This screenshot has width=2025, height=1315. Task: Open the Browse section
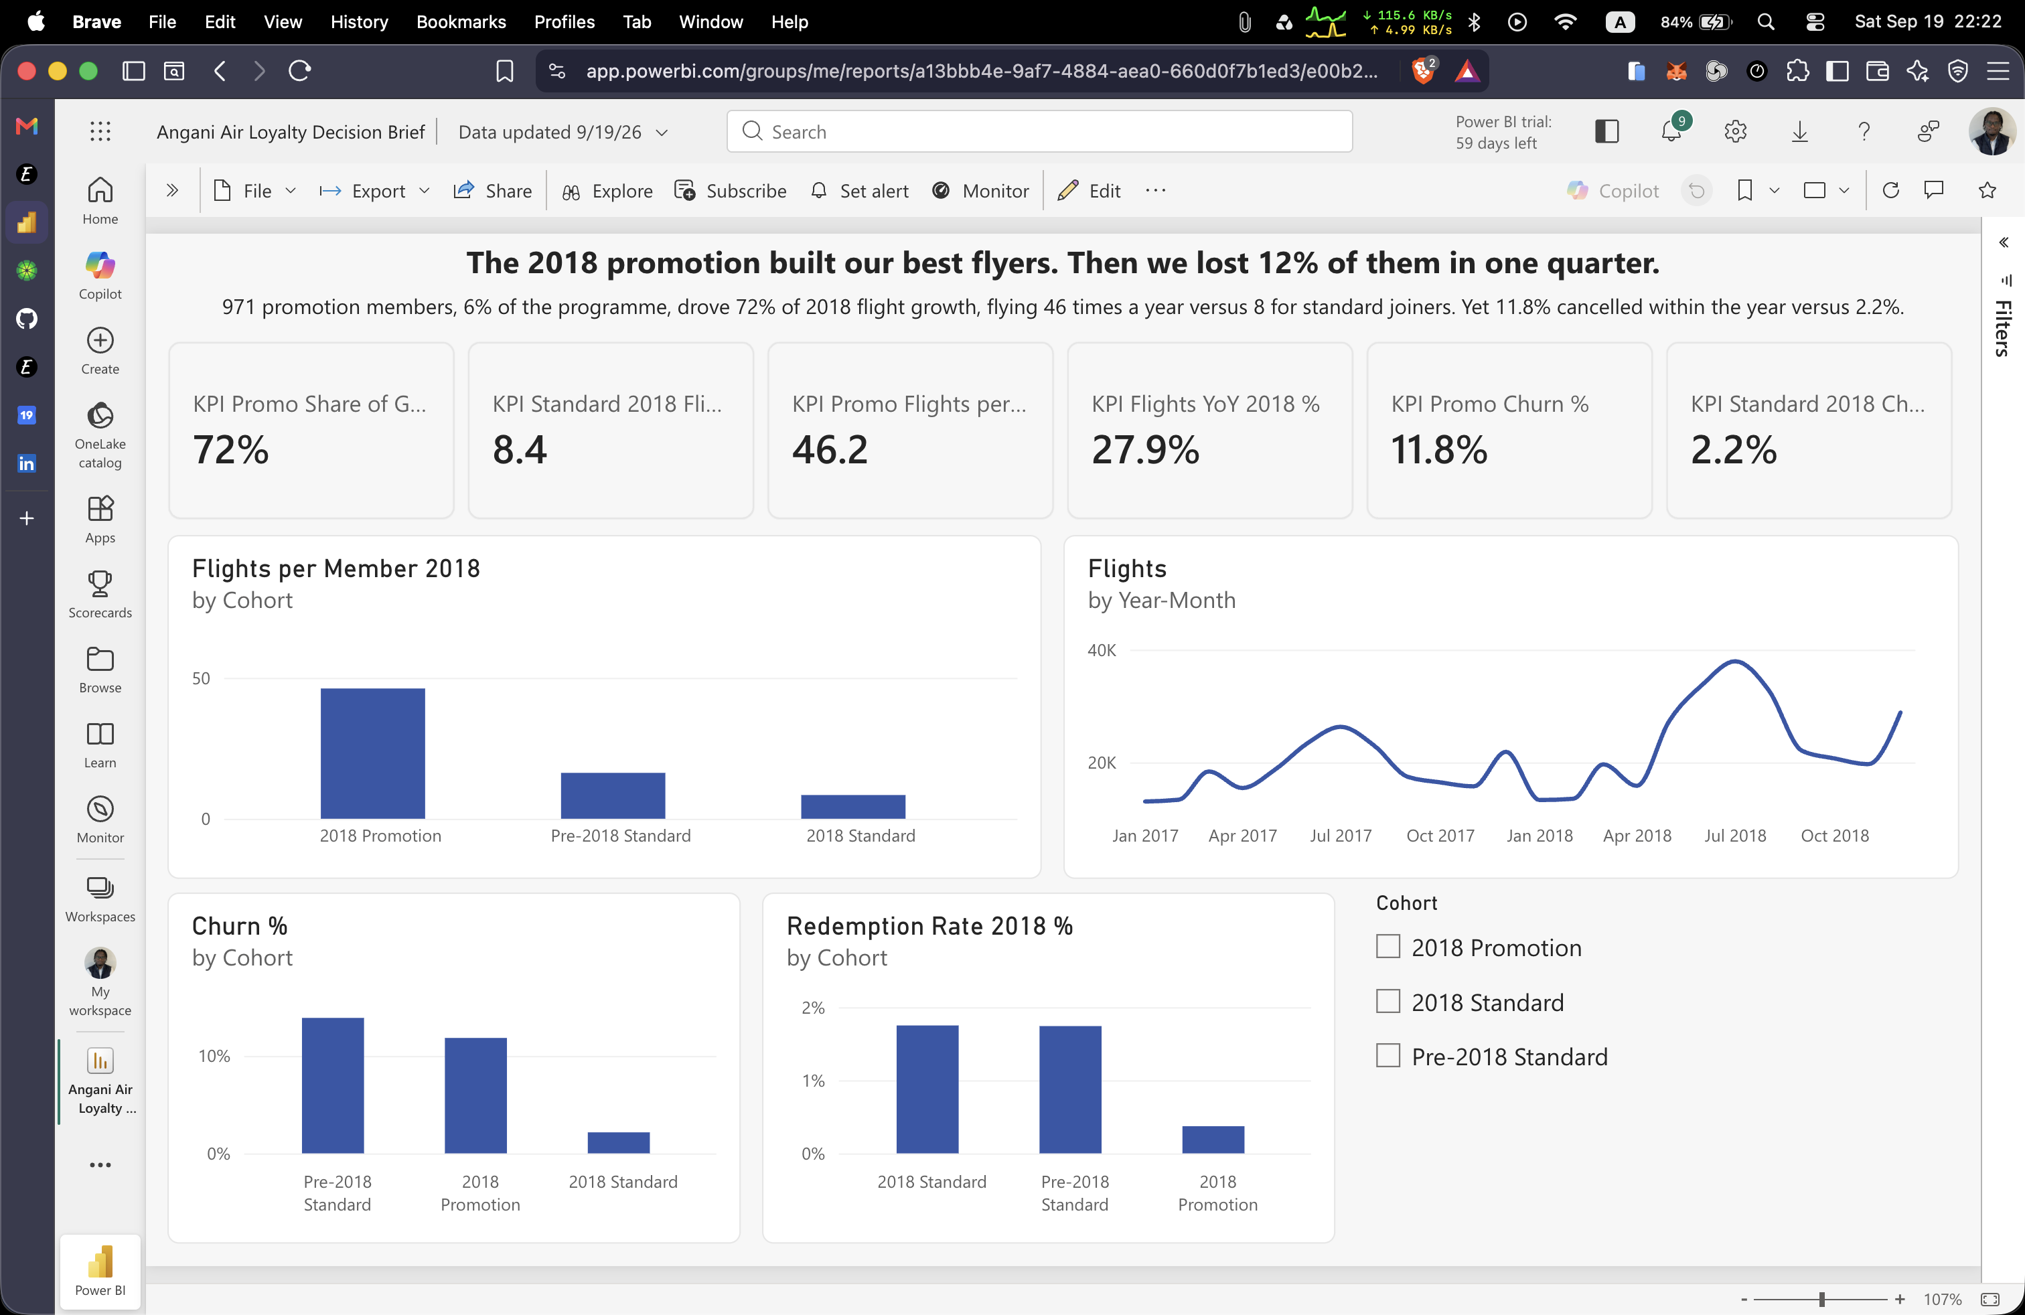(x=100, y=670)
